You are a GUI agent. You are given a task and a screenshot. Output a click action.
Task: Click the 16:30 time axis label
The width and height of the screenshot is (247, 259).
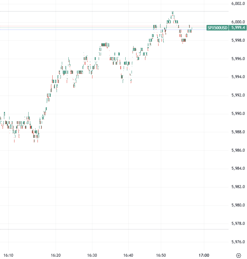pos(92,255)
